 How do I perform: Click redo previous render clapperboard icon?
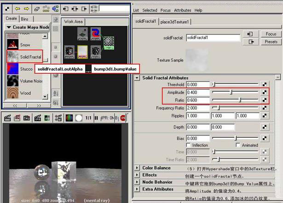pos(7,118)
